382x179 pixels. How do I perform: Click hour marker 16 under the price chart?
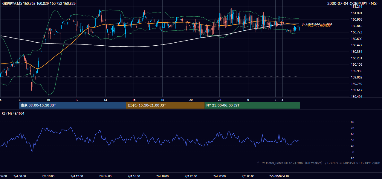pyautogui.click(x=134, y=100)
